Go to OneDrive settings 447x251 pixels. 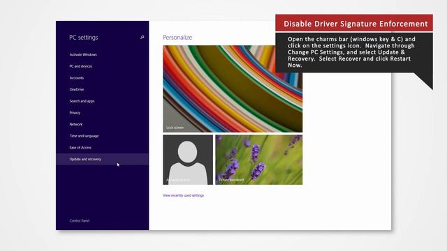[76, 89]
